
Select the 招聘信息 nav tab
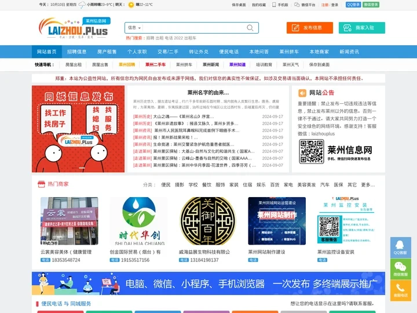coord(76,52)
